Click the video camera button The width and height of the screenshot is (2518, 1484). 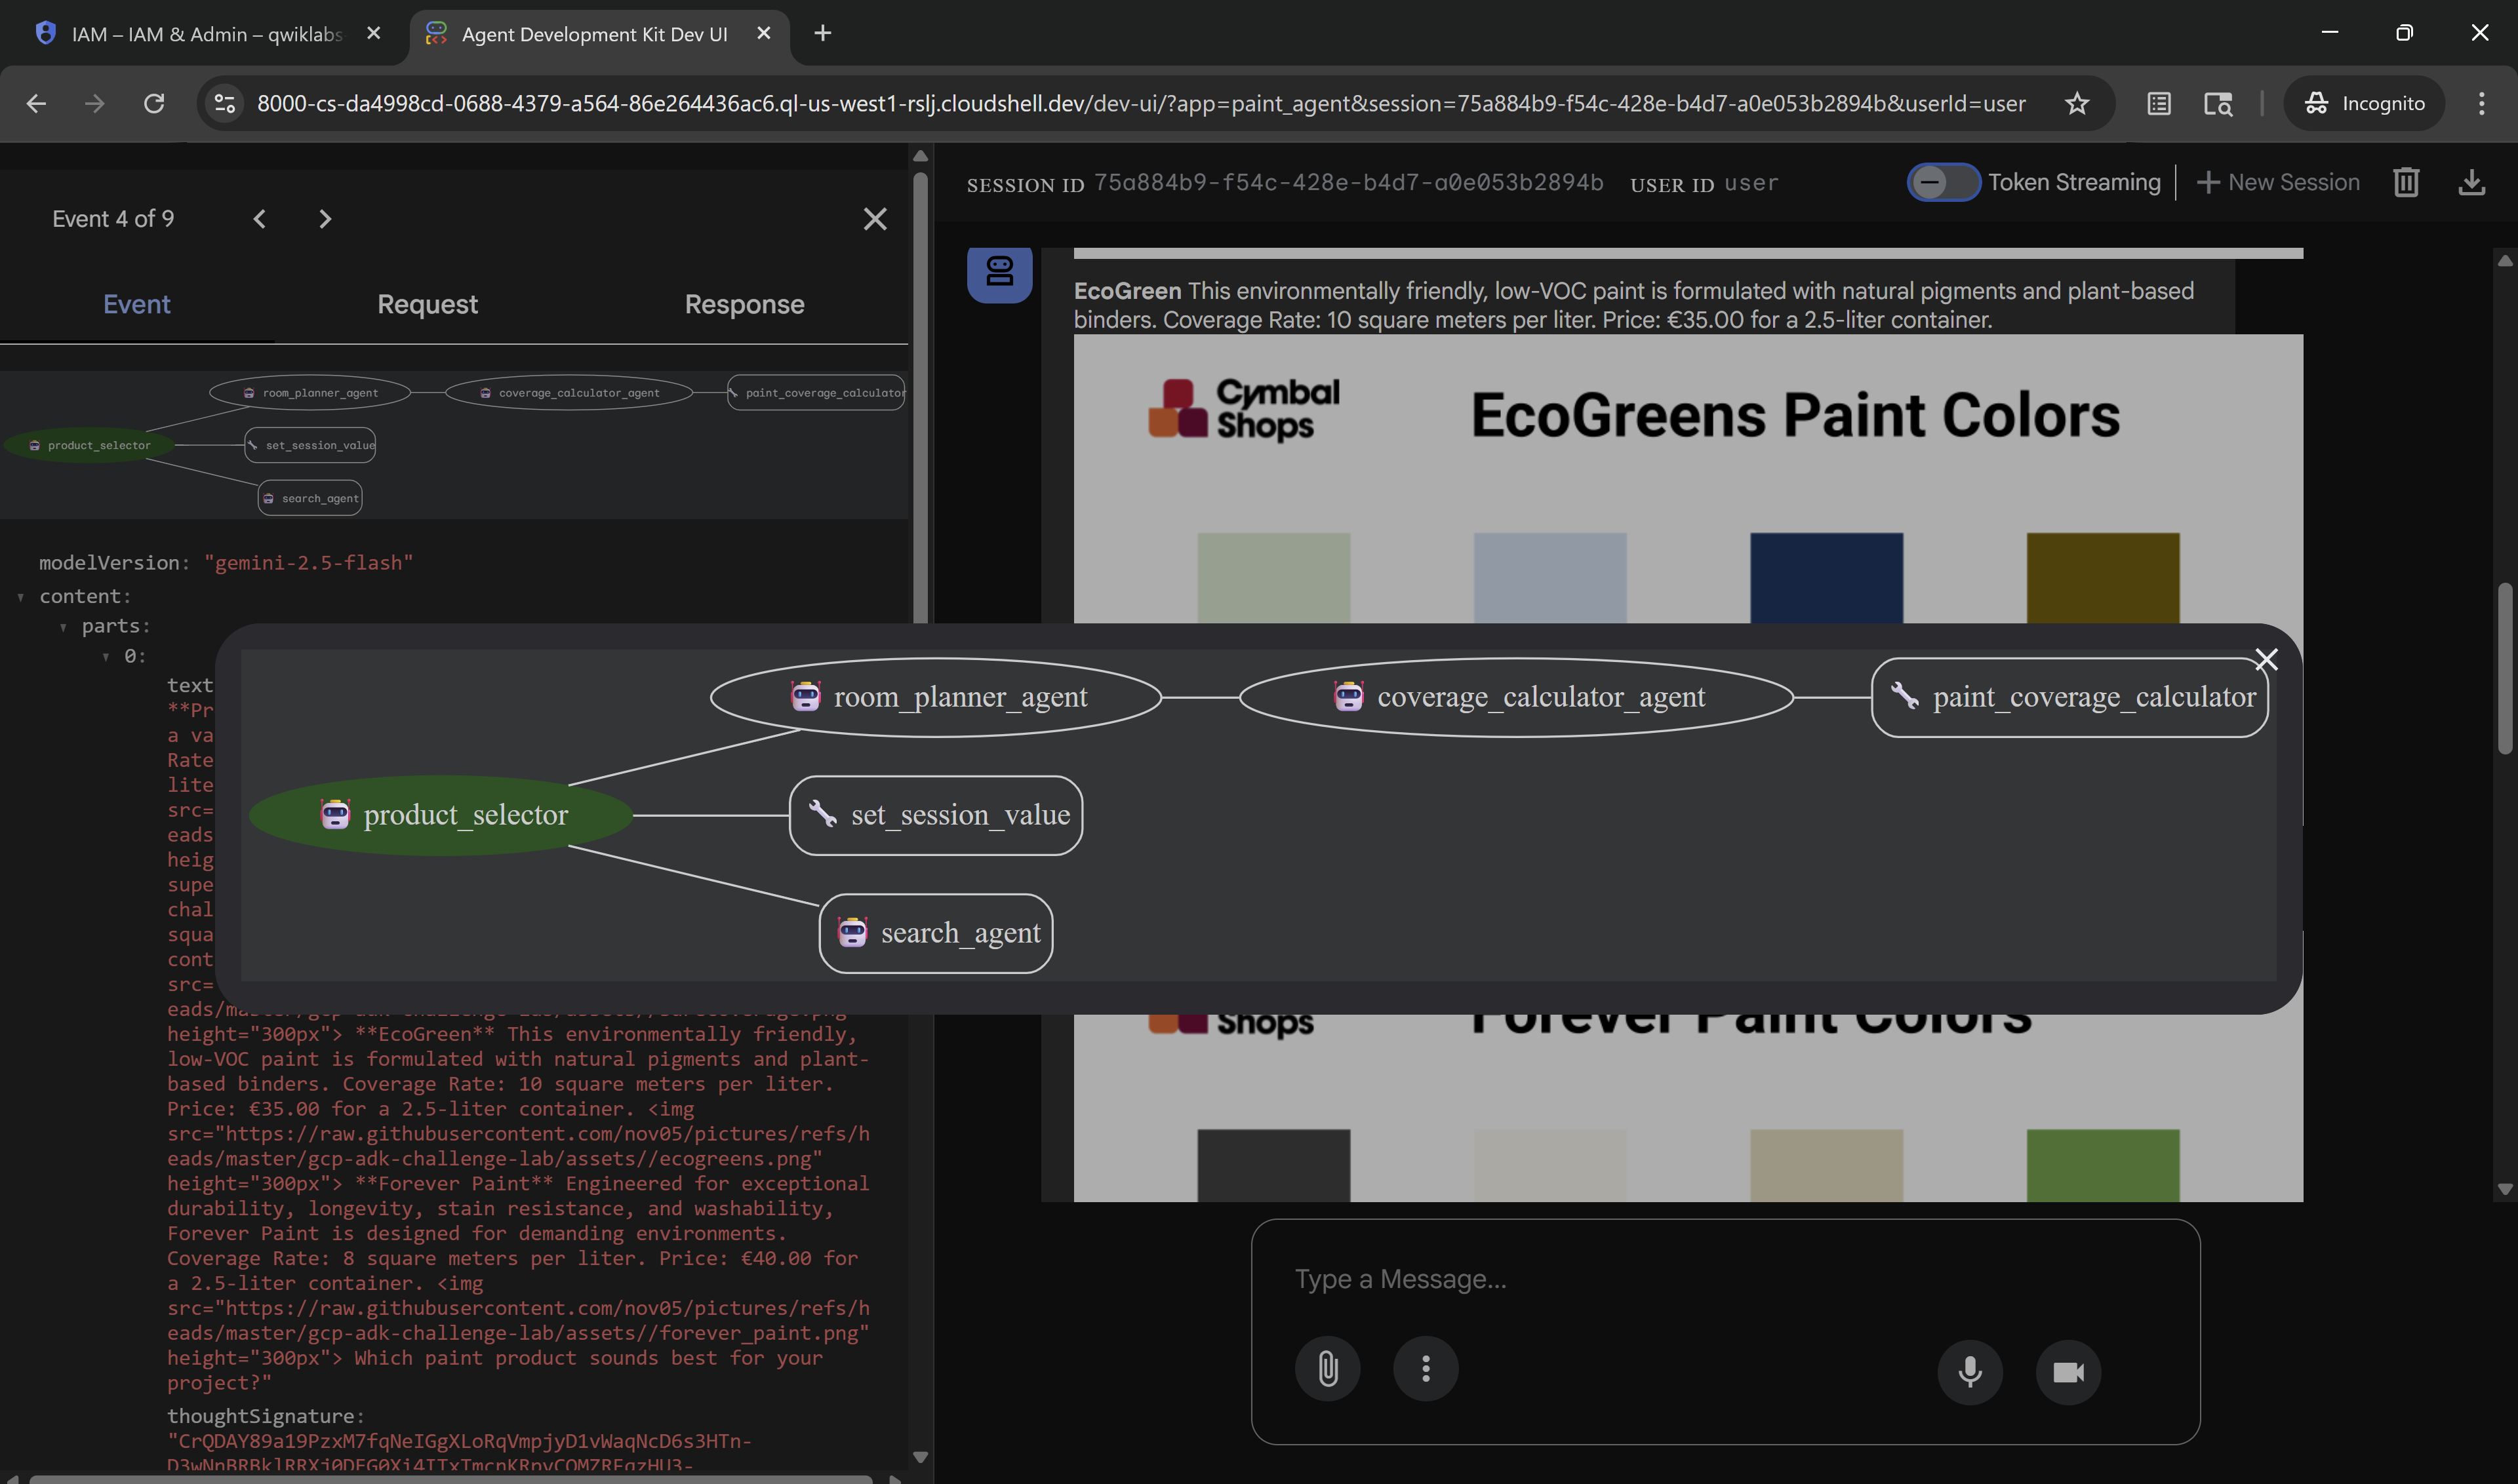tap(2068, 1372)
